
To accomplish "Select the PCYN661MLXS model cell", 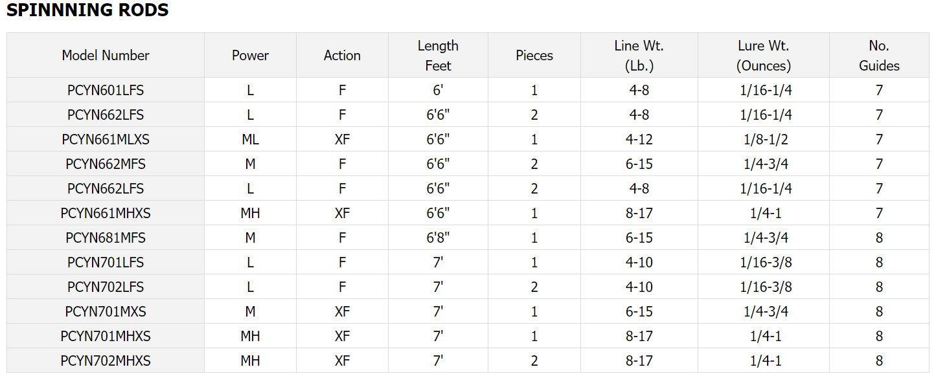I will [106, 140].
